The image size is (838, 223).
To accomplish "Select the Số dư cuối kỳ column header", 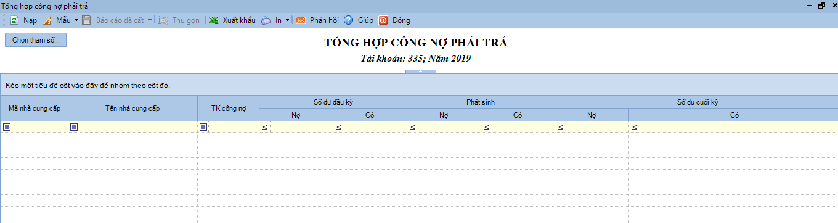I will click(696, 102).
